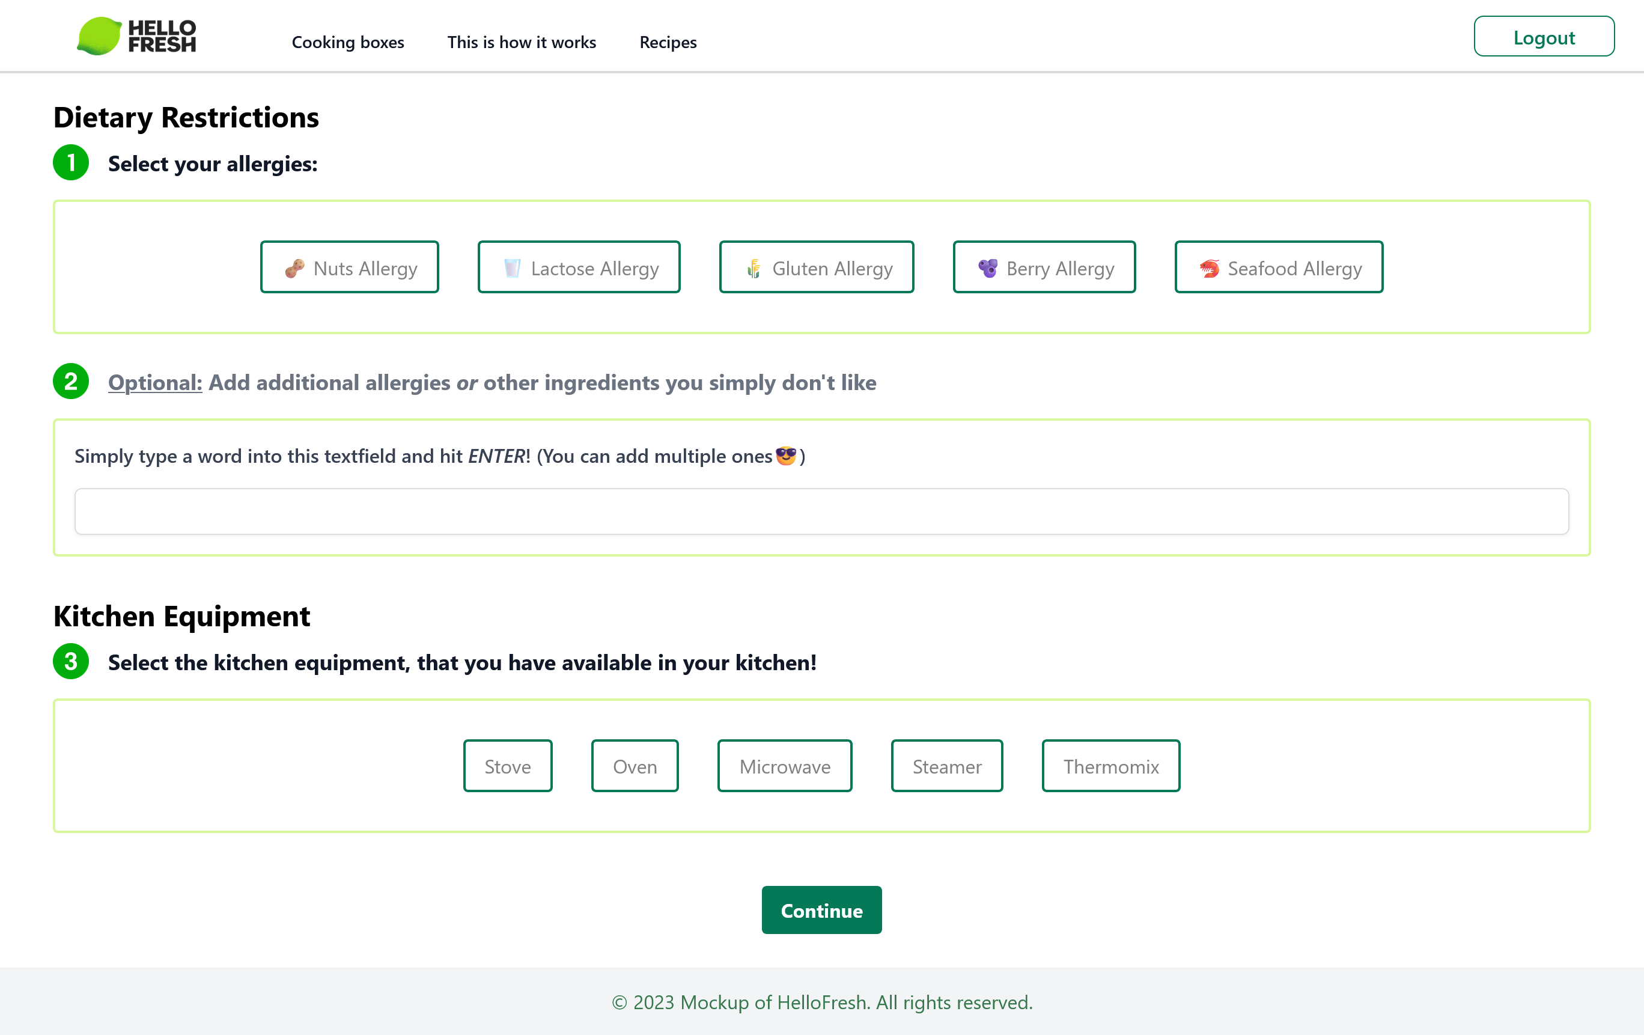Select Microwave as available equipment
This screenshot has height=1035, width=1644.
point(785,766)
